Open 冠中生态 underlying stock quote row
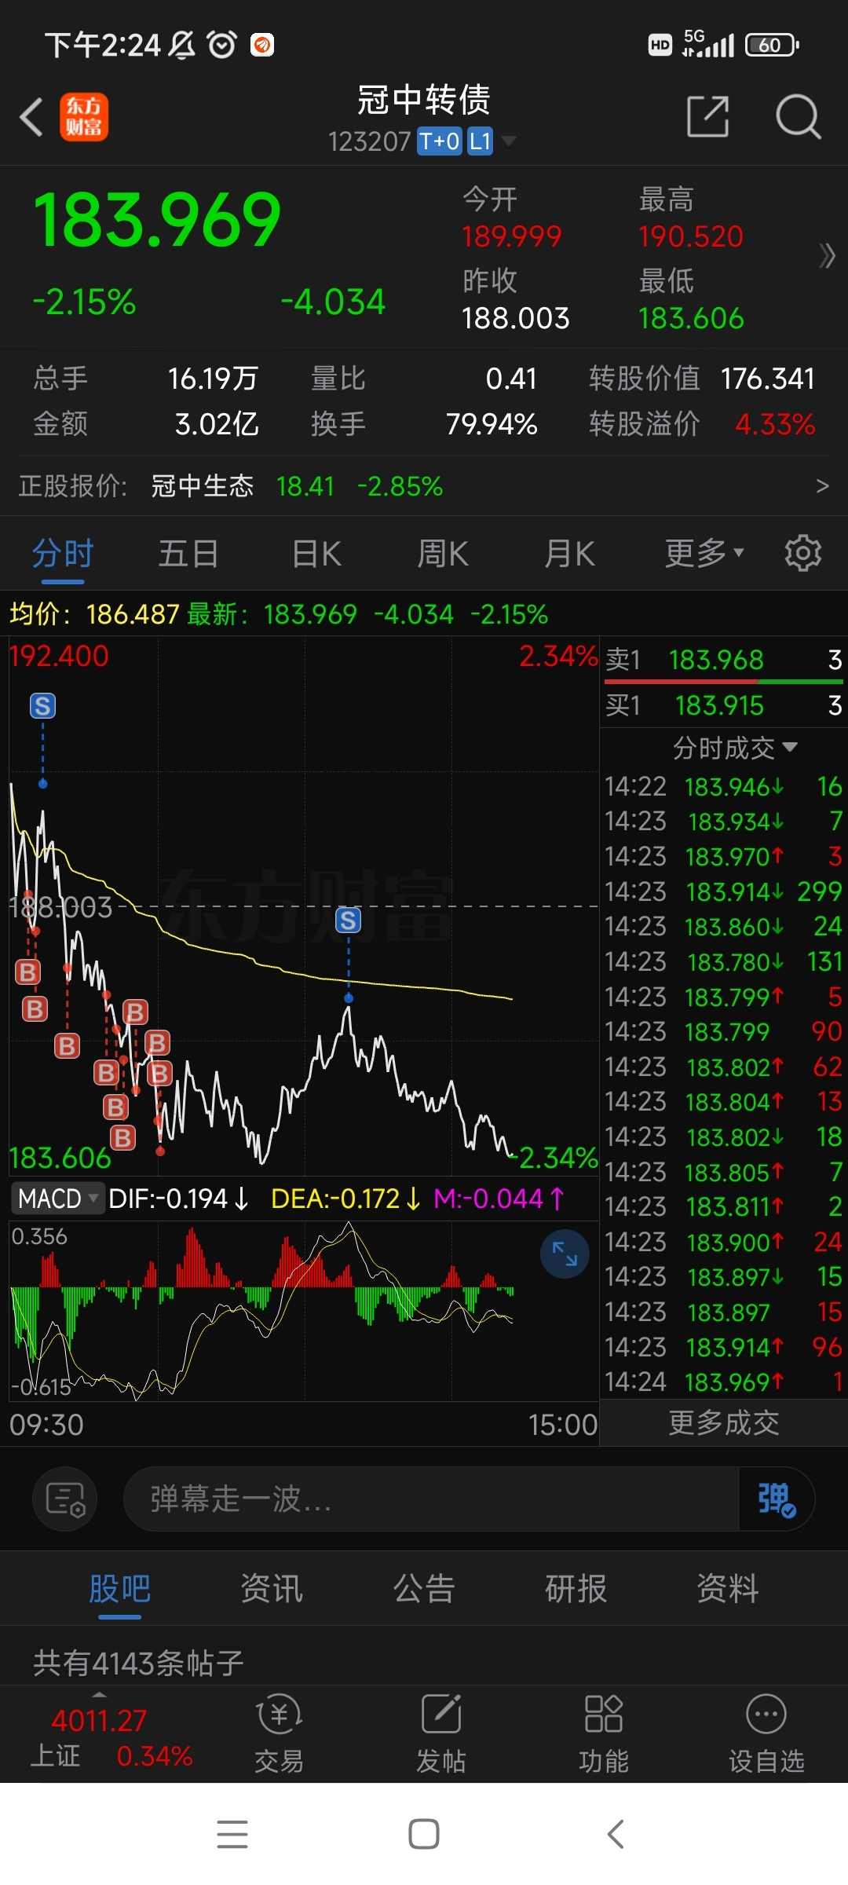Image resolution: width=848 pixels, height=1885 pixels. (424, 486)
